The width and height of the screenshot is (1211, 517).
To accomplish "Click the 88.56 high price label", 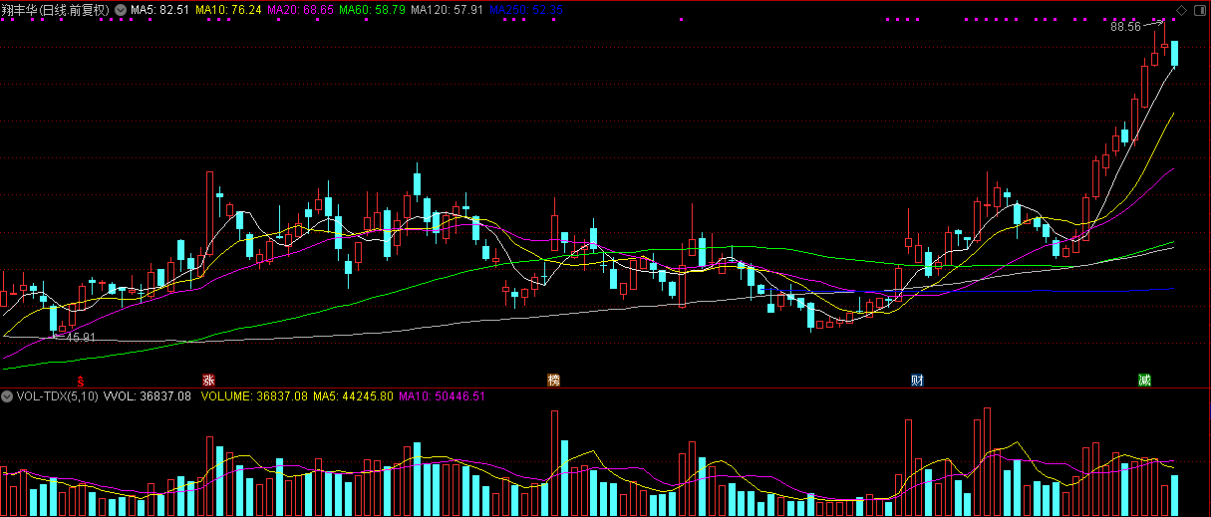I will pyautogui.click(x=1125, y=27).
